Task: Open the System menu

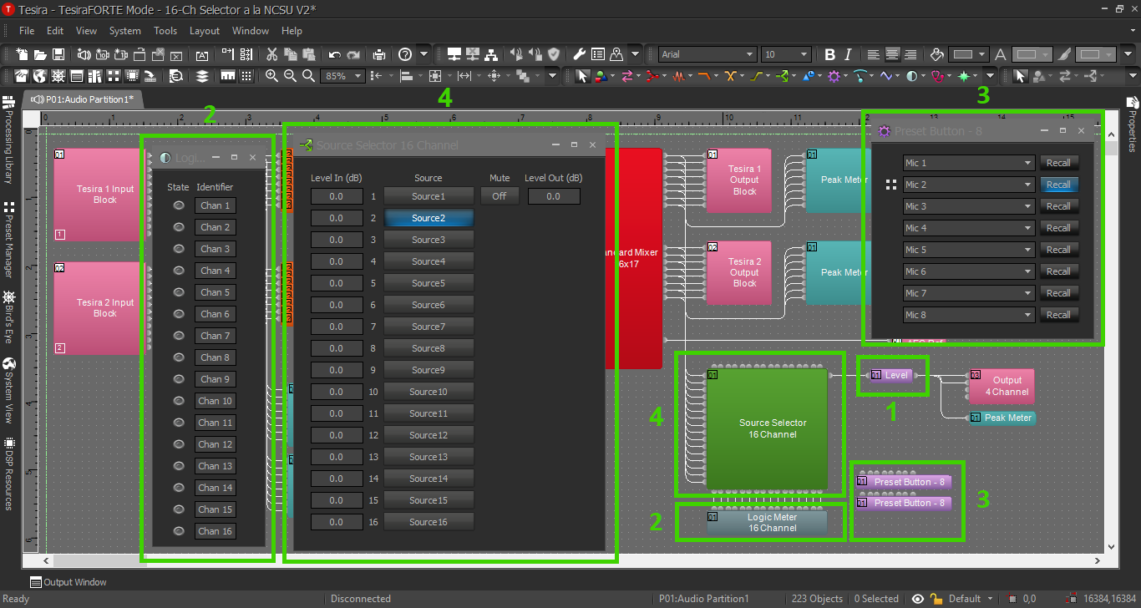Action: [125, 31]
